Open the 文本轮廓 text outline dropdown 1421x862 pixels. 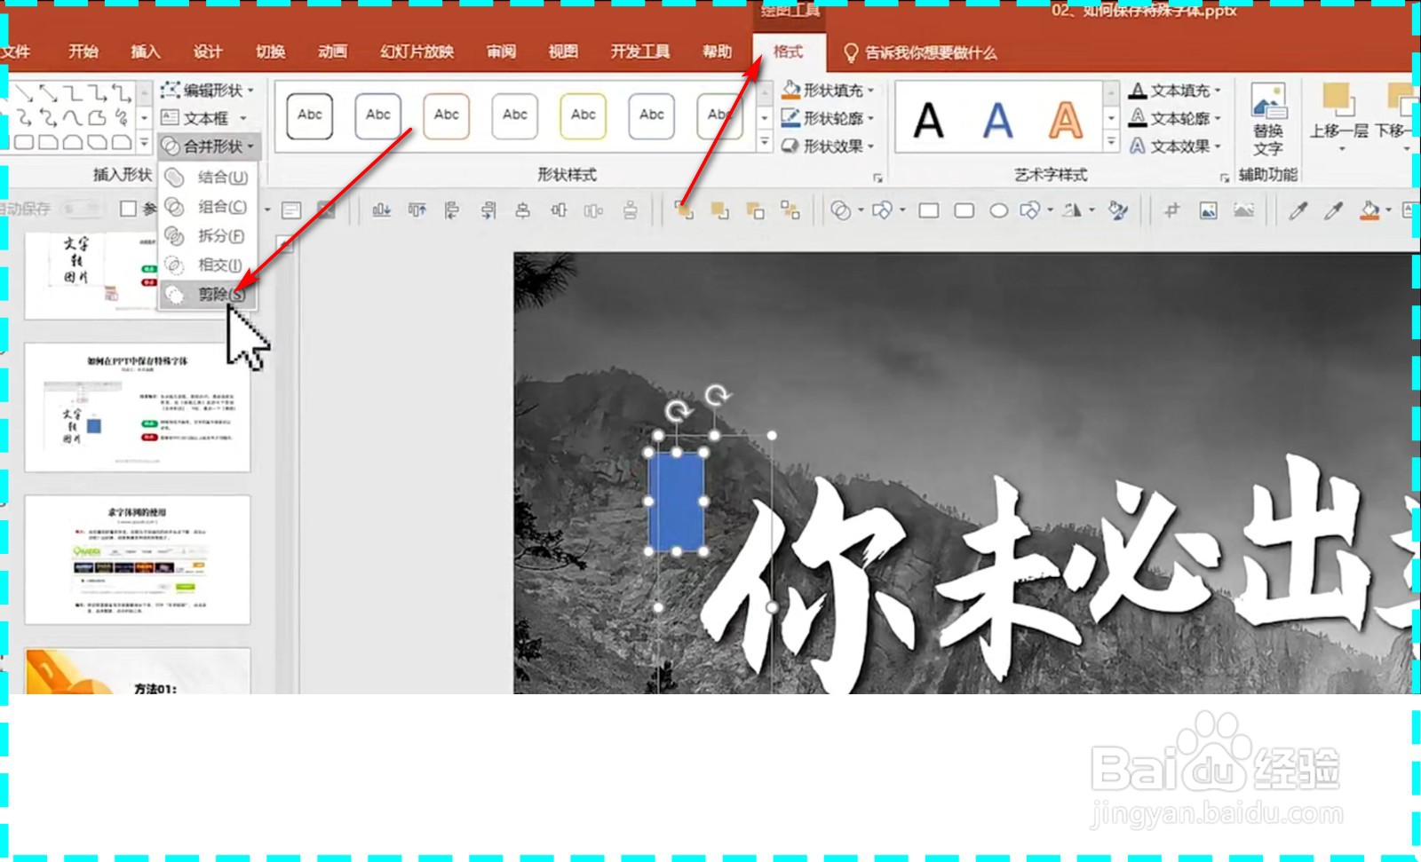click(1175, 118)
